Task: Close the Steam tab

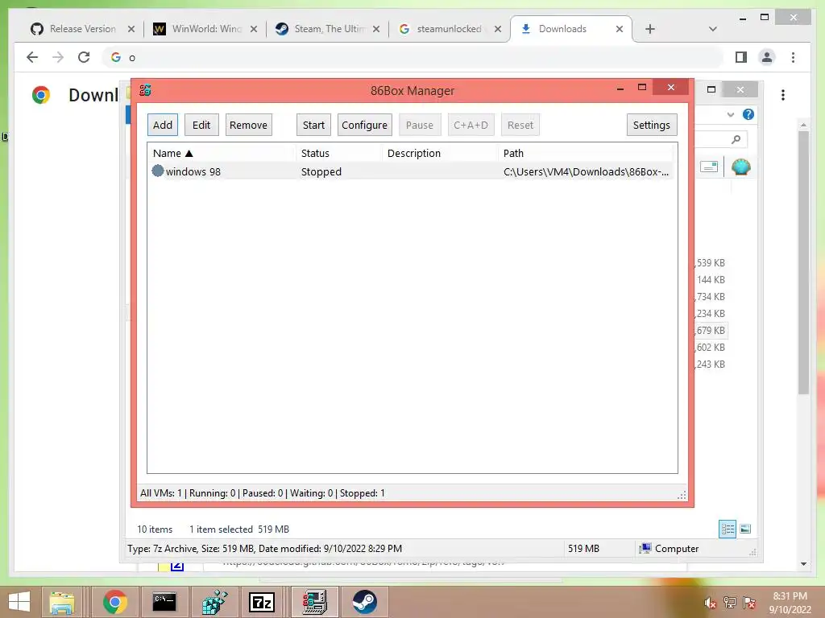Action: point(376,29)
